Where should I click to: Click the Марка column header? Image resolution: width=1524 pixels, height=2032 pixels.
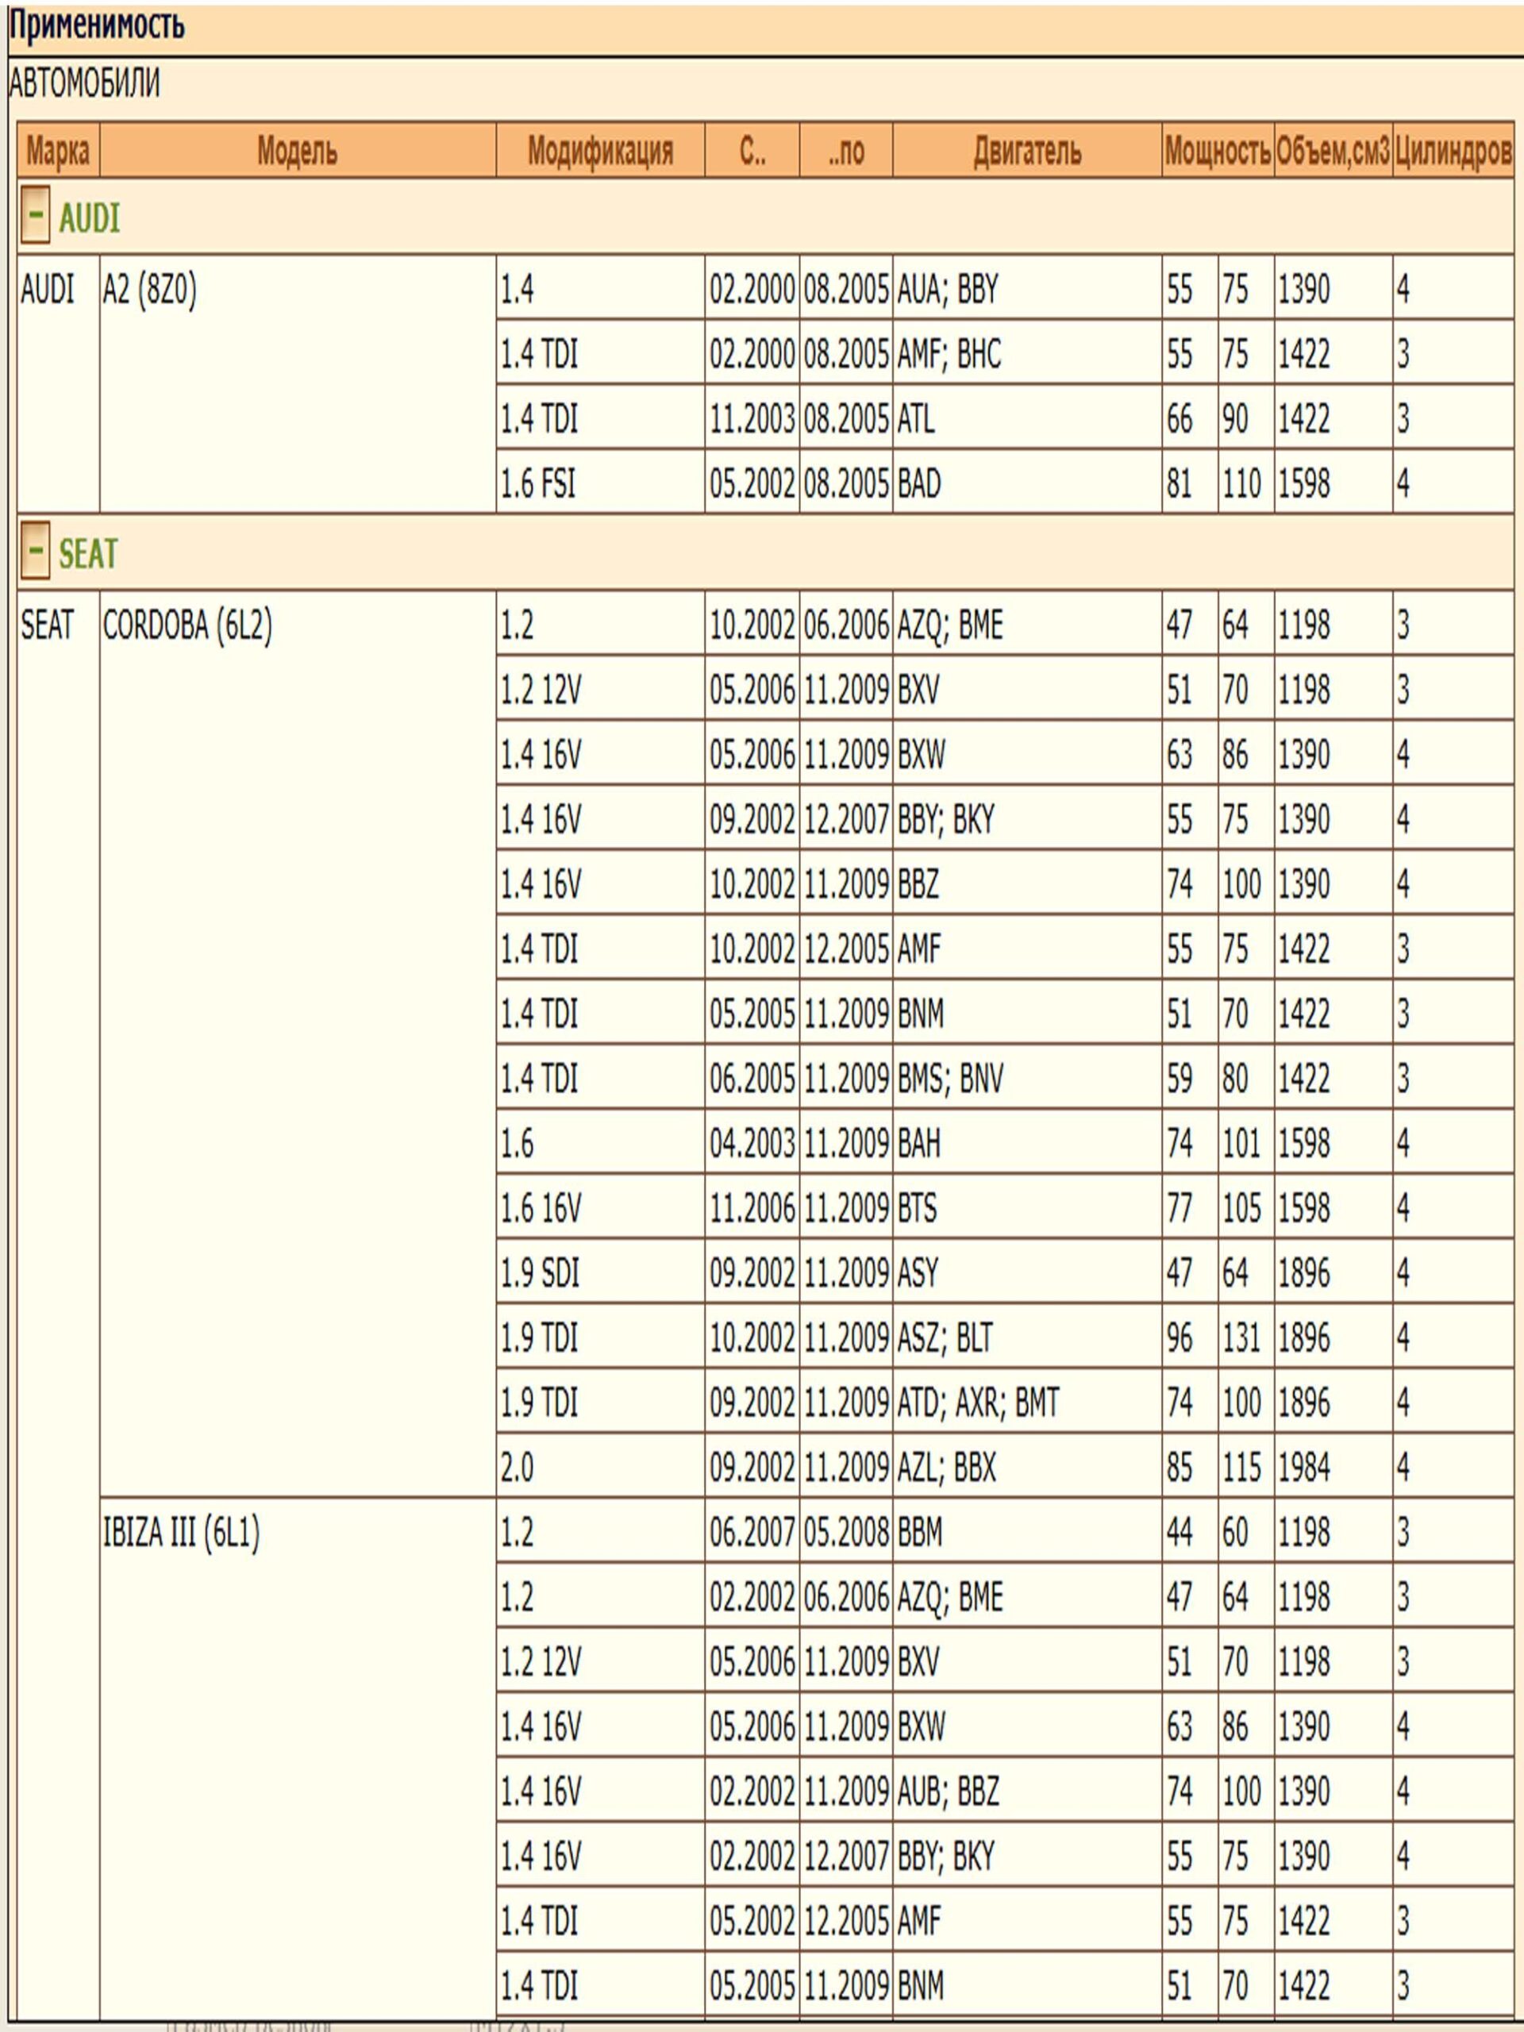tap(58, 151)
